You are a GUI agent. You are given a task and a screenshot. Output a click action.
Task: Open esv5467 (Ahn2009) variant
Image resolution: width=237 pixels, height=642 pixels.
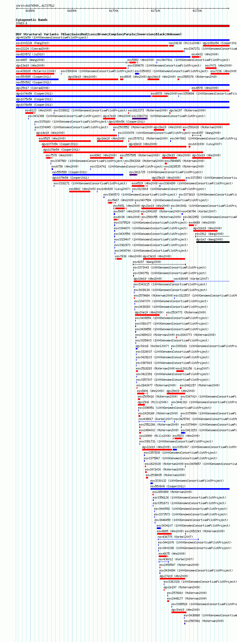(x=121, y=200)
